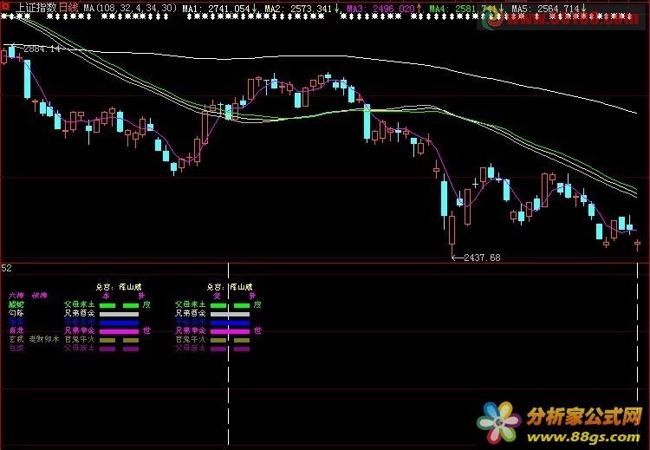Viewport: 650px width, 450px height.
Task: Click the solid white bar in 本卦 hexagram
Action: pyautogui.click(x=119, y=314)
